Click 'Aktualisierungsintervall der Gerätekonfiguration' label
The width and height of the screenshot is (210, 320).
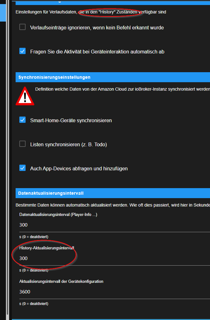[61, 281]
